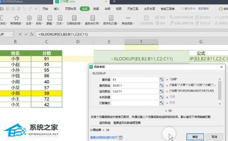Click 确定 in the function dialog
This screenshot has height=141, width=228.
click(195, 137)
